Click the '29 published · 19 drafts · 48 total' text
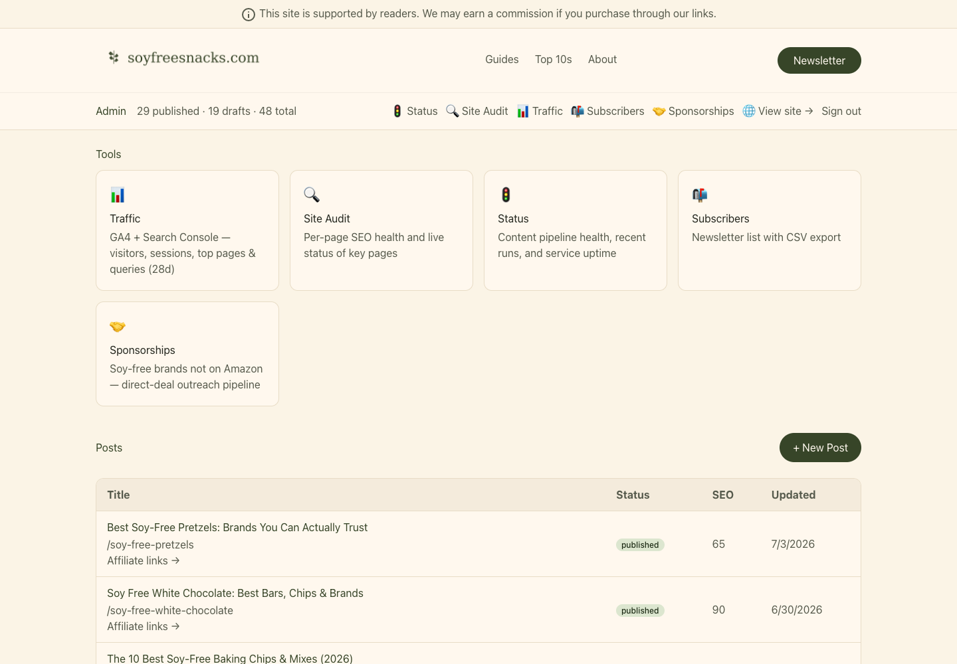The width and height of the screenshot is (957, 664). (x=217, y=111)
